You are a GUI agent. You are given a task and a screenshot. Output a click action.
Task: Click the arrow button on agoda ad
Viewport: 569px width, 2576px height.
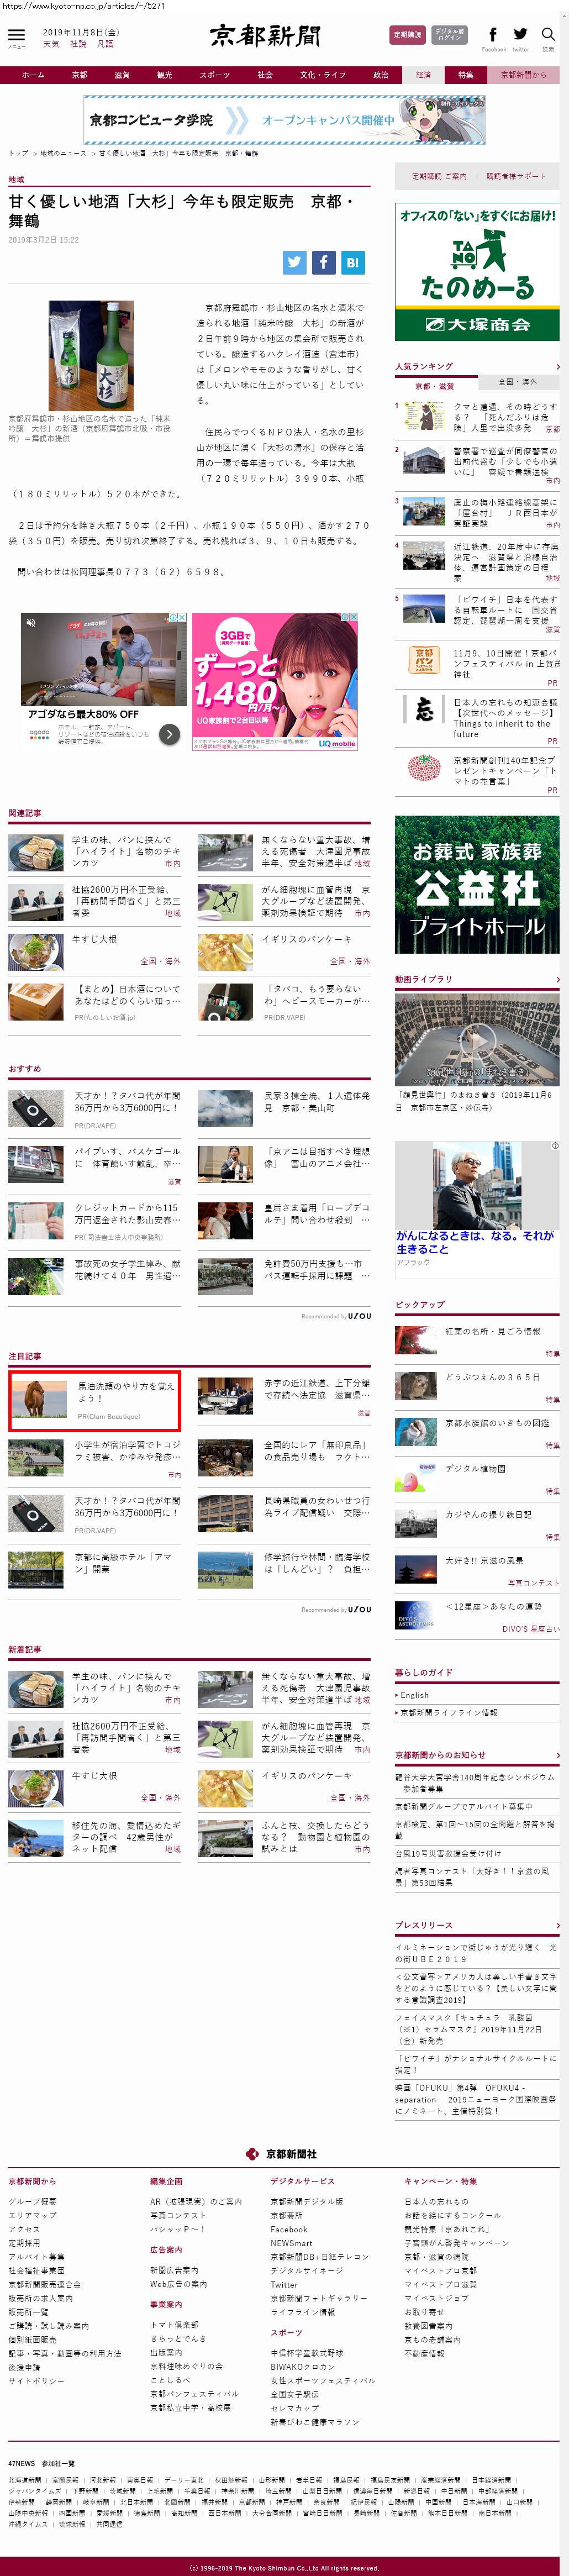(170, 734)
